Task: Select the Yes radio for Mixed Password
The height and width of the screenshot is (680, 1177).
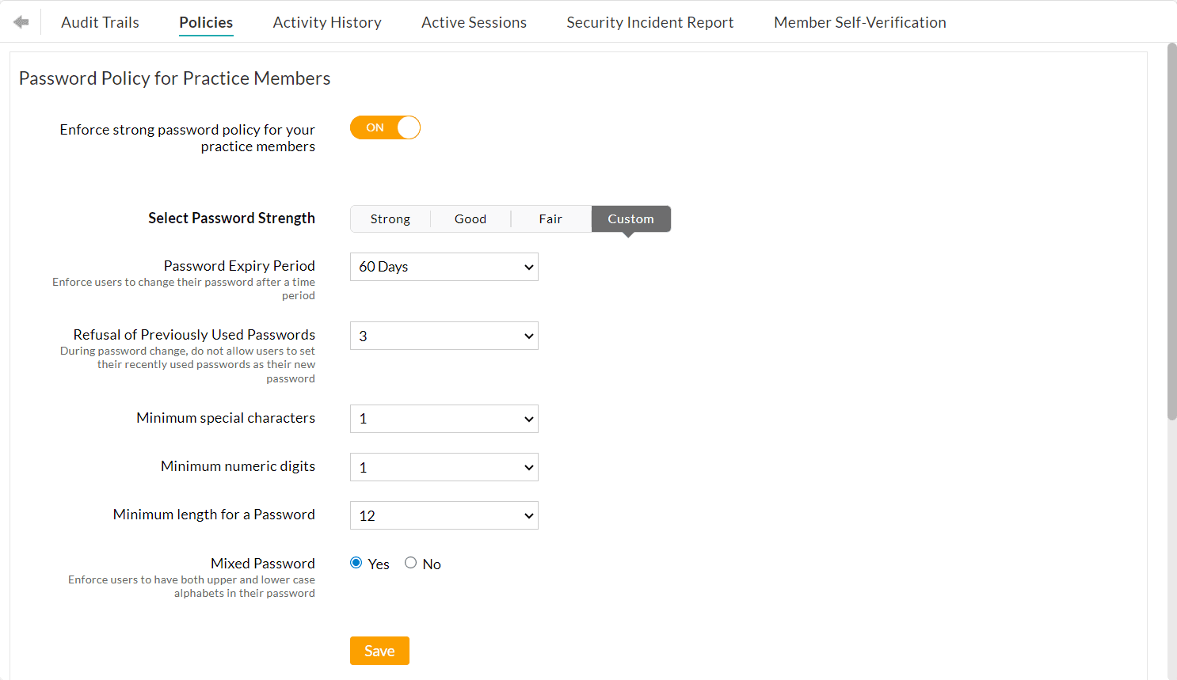Action: [x=356, y=562]
